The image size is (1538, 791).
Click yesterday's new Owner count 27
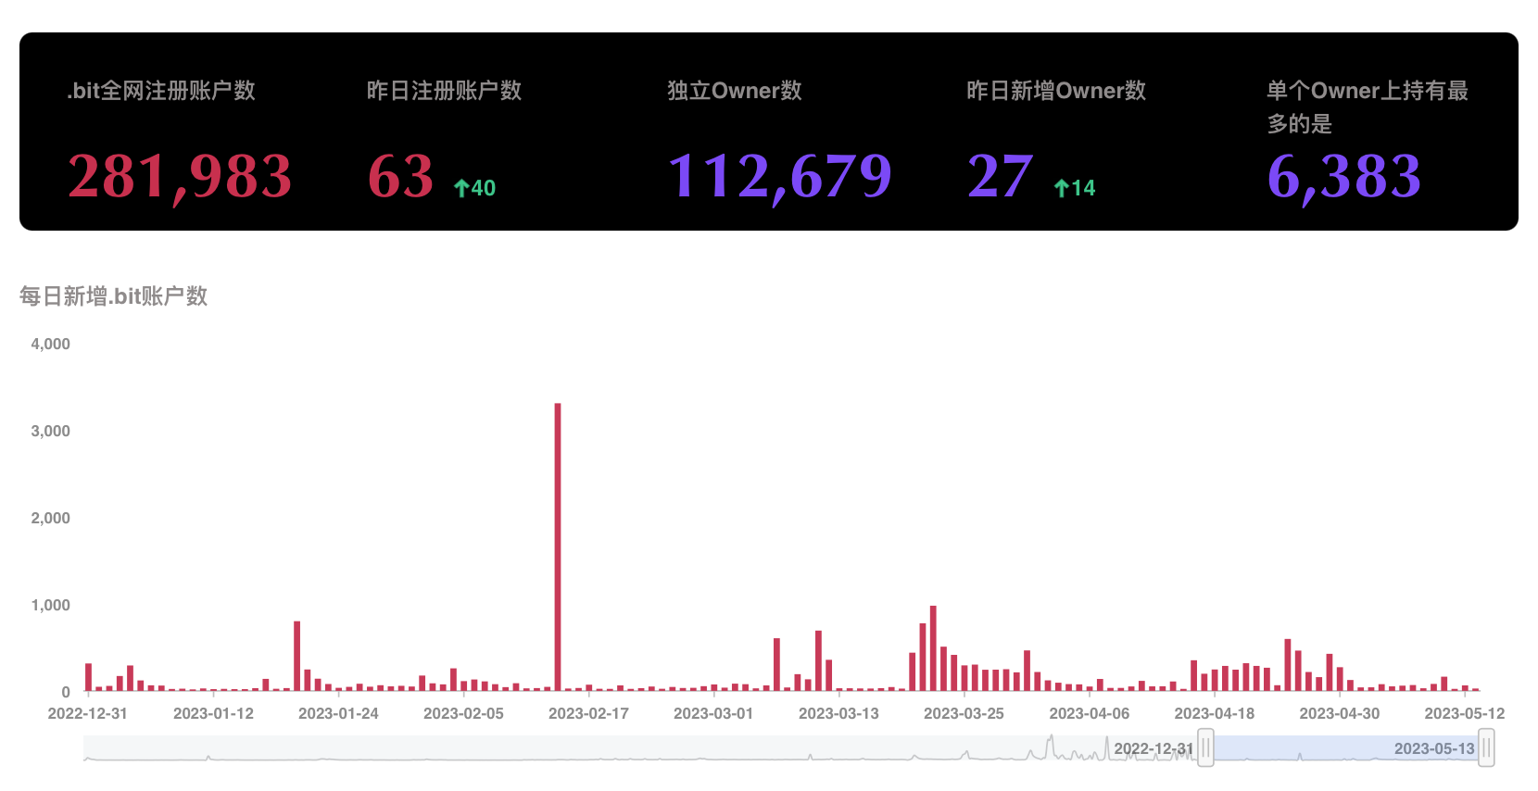1000,176
